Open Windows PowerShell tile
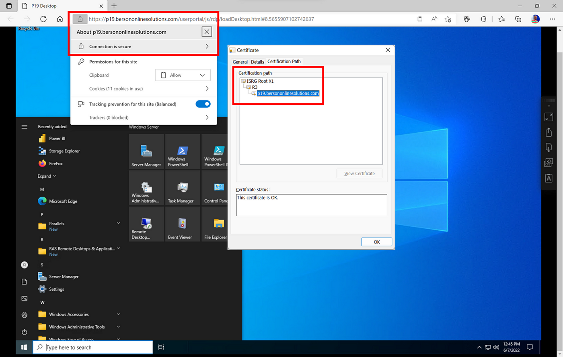 (182, 151)
